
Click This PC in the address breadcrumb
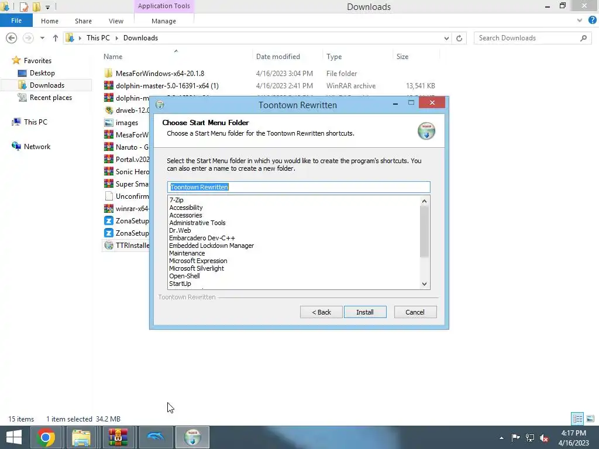pos(98,38)
